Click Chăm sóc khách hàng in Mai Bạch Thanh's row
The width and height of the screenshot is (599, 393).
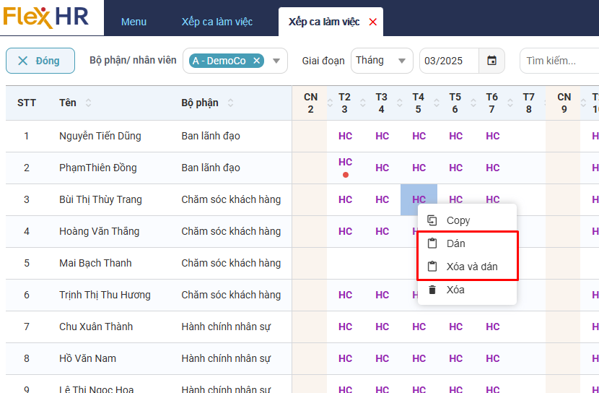[x=231, y=263]
